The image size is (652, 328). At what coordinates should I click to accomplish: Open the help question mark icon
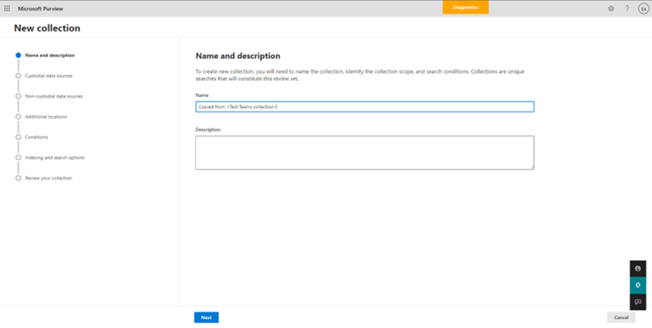point(627,8)
